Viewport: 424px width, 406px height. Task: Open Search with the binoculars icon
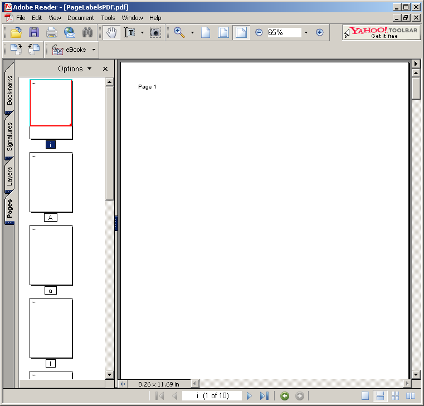coord(87,32)
